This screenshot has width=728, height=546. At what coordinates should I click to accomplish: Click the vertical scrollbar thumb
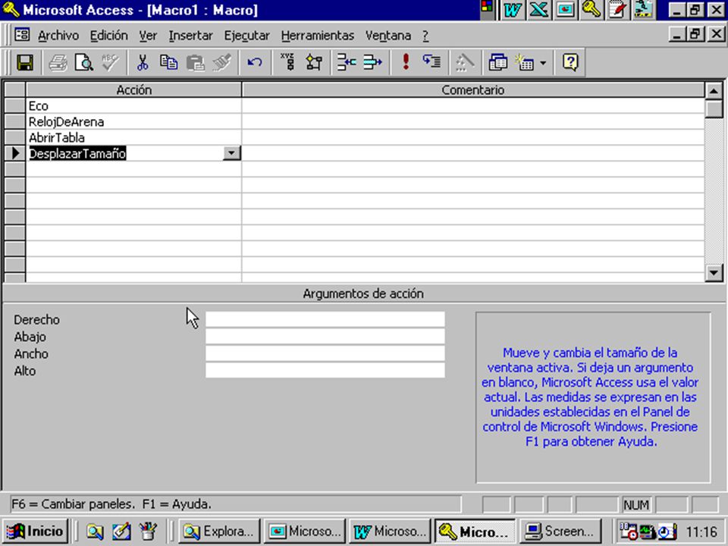(x=714, y=109)
